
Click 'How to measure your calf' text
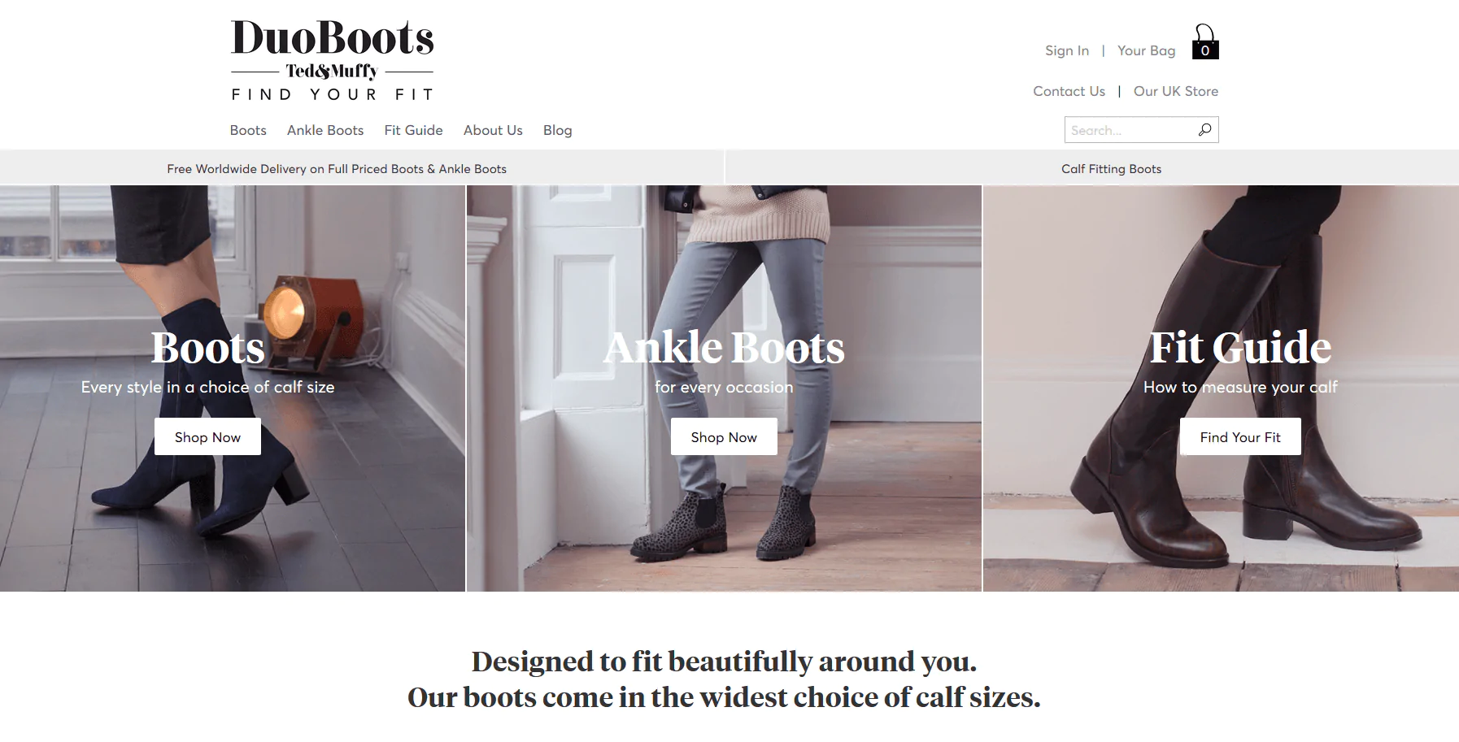[1240, 388]
